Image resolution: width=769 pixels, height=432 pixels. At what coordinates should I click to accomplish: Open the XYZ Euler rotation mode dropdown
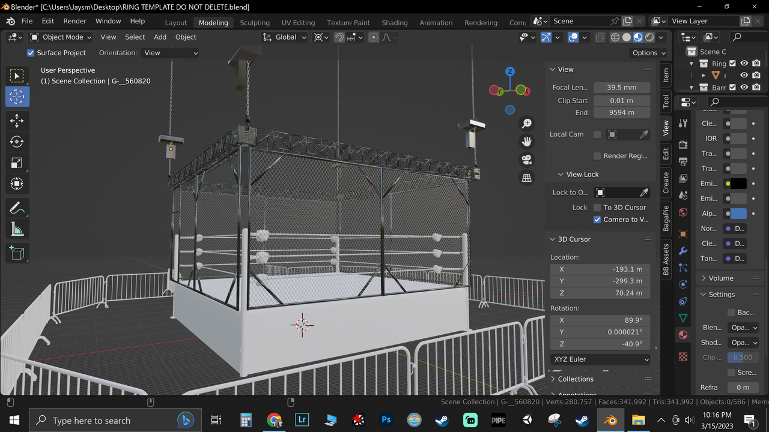point(600,359)
